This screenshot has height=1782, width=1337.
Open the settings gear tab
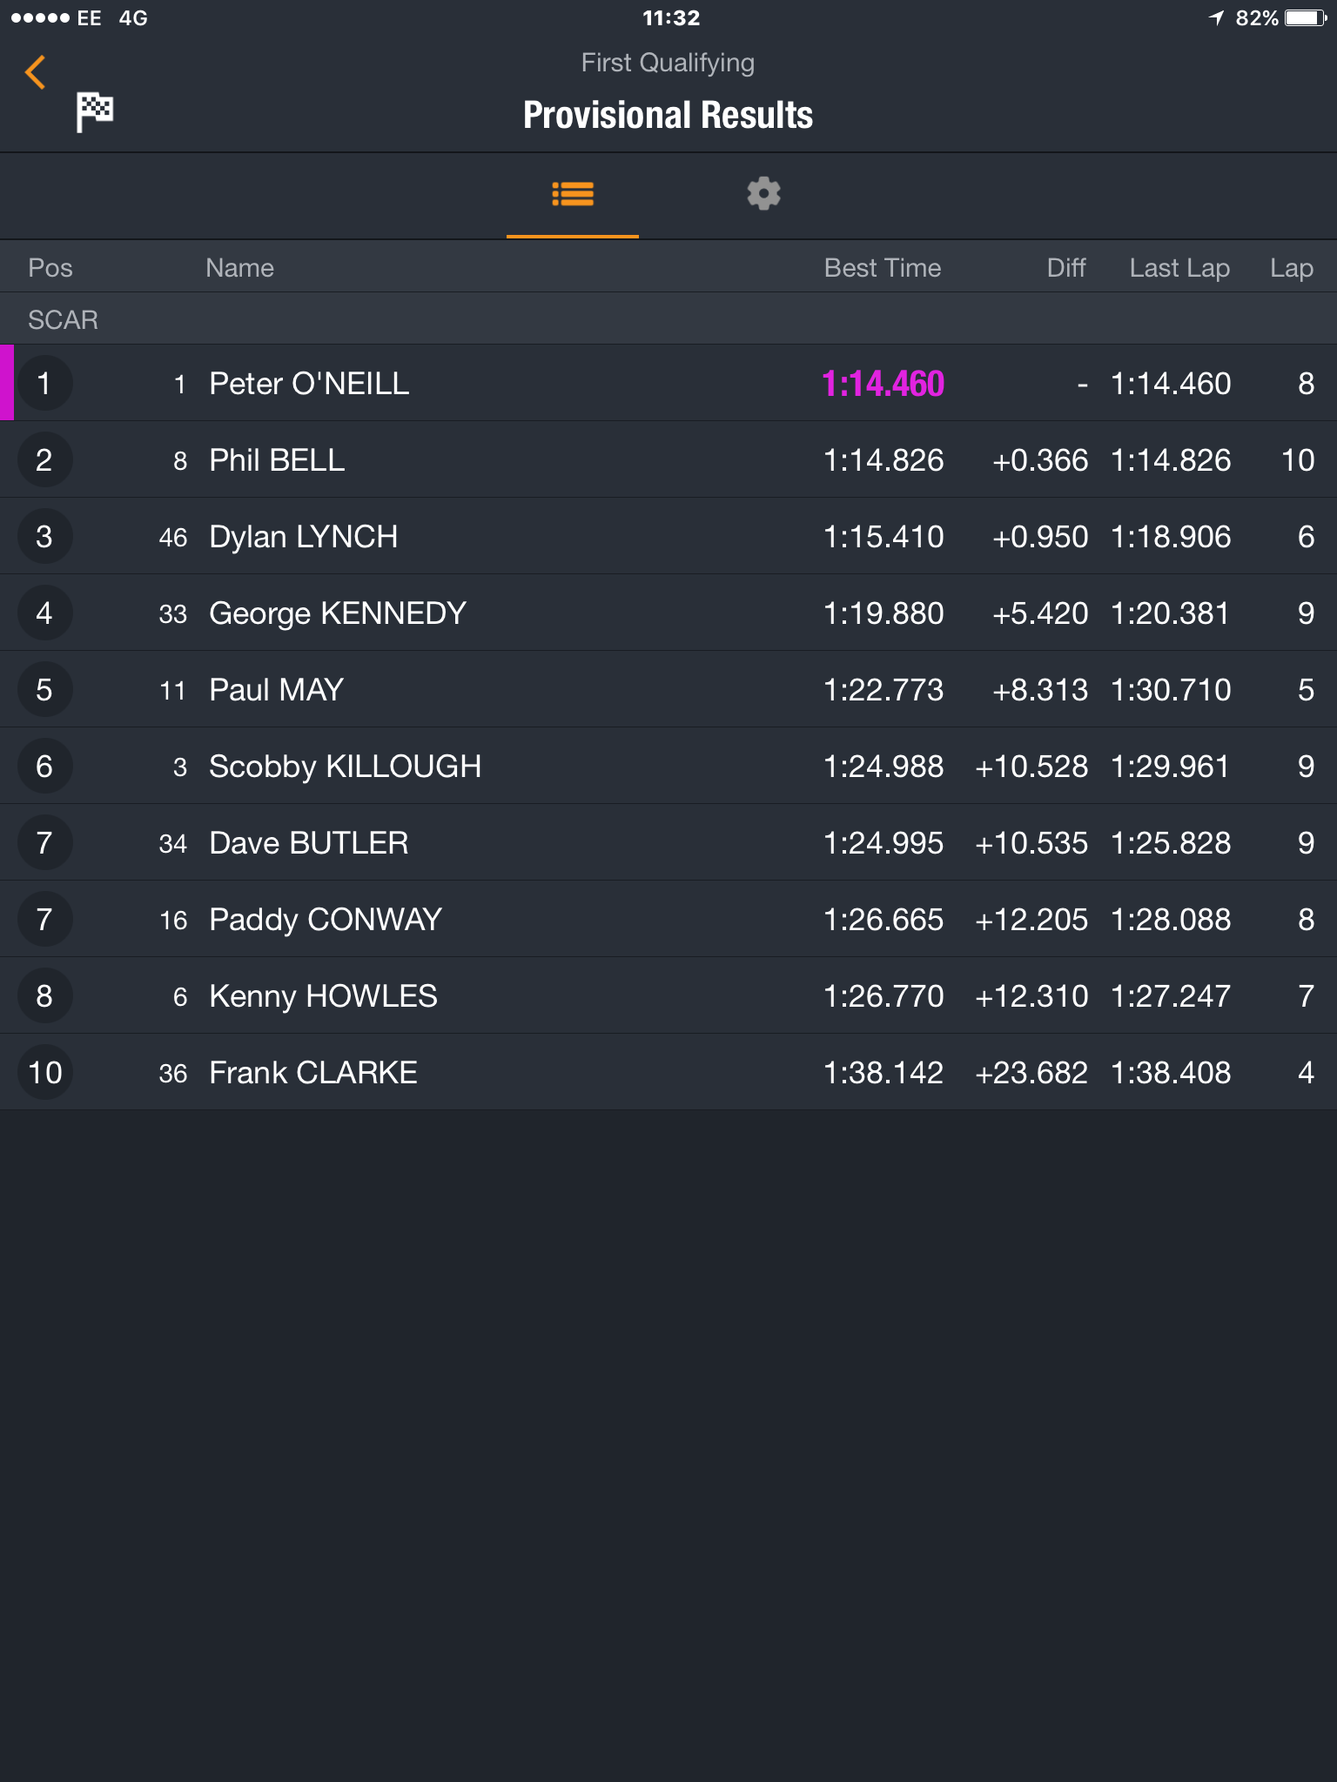tap(763, 194)
